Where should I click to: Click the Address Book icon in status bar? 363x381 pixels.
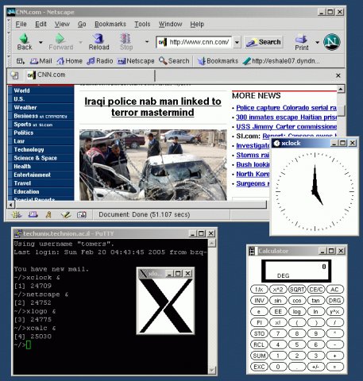point(82,214)
